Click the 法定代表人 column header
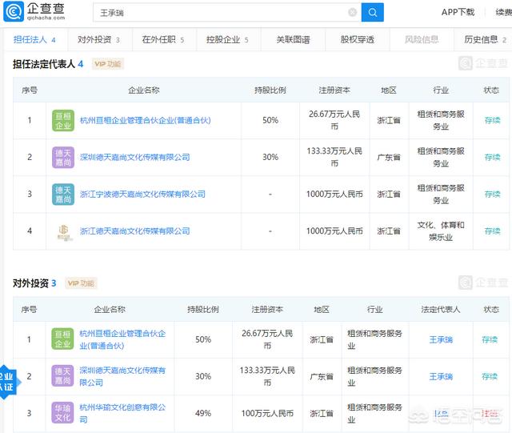The width and height of the screenshot is (512, 433). point(441,310)
